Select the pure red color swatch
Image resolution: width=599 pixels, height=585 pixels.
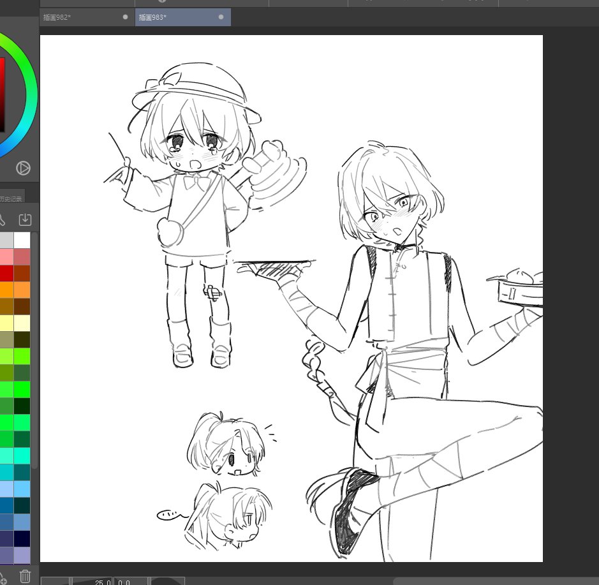tap(6, 274)
